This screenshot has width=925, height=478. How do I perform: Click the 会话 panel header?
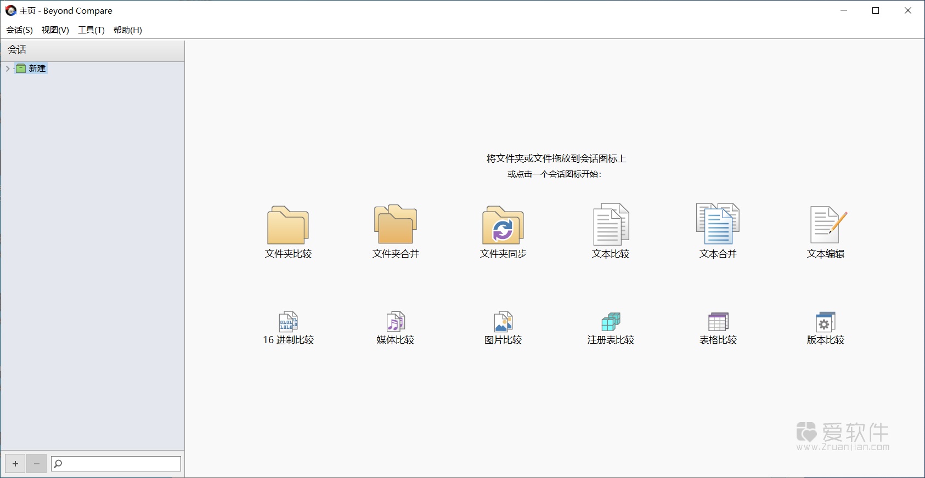coord(92,49)
